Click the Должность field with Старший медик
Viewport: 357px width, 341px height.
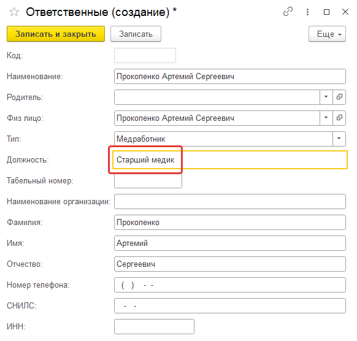[x=230, y=160]
